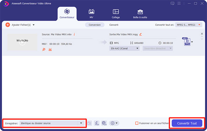Rename output file with the pencil icon

tap(140, 34)
